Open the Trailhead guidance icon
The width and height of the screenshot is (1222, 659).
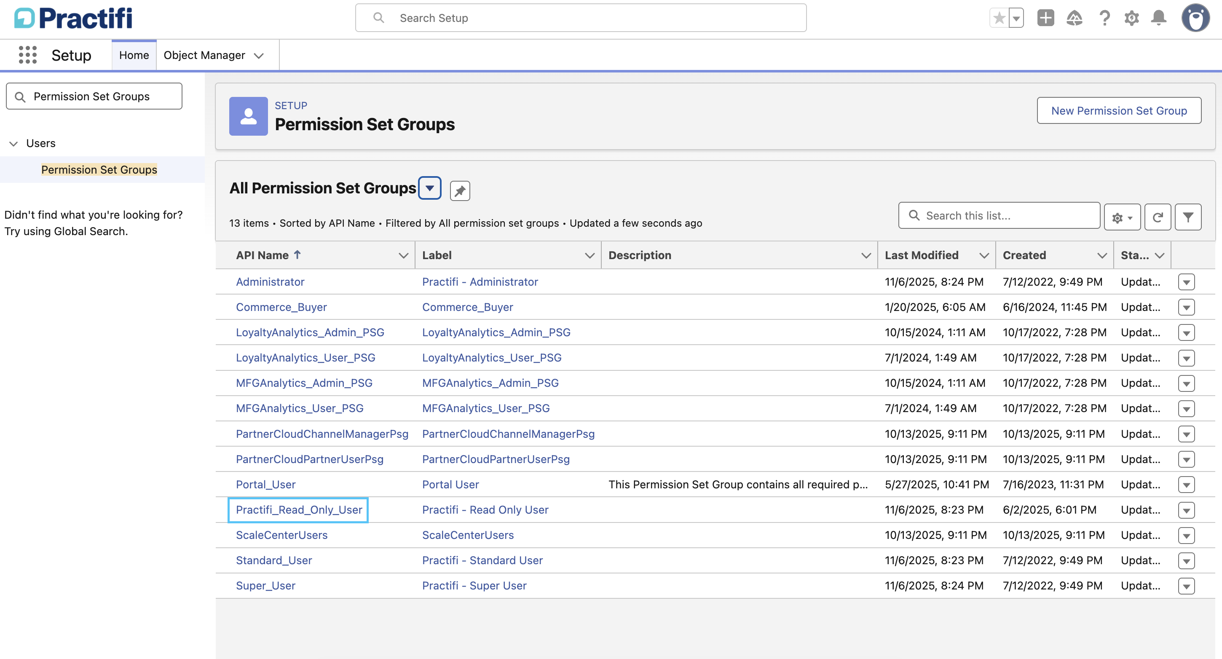[1075, 18]
